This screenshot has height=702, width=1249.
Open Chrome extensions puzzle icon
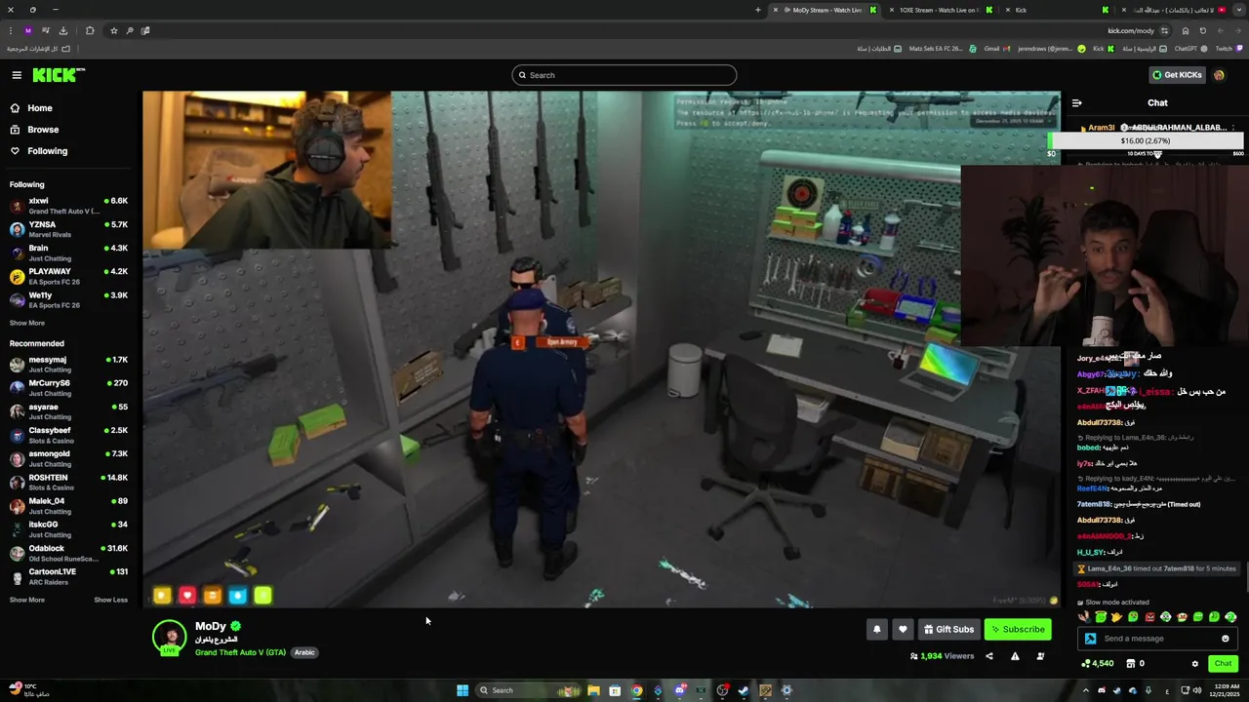tap(90, 30)
